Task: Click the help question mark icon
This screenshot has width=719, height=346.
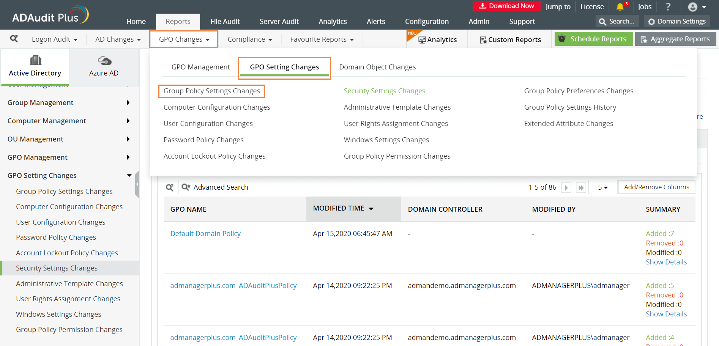Action: (668, 6)
